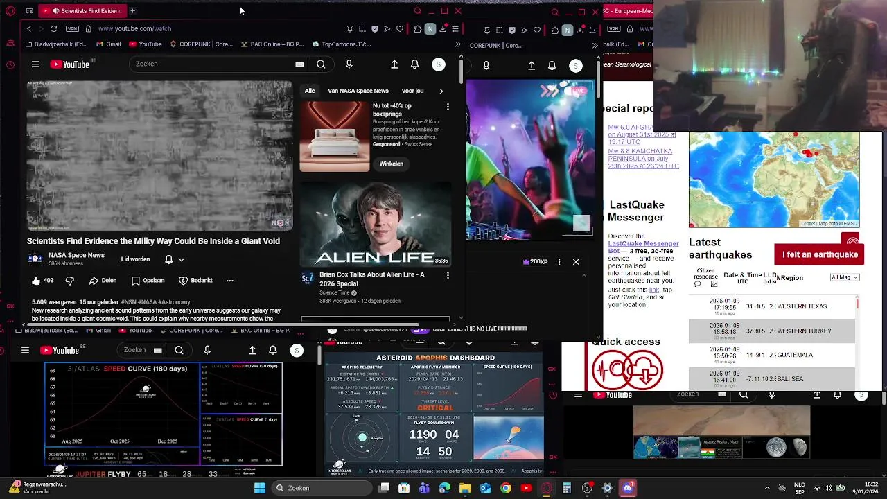The image size is (887, 499).
Task: Open the three-dot options menu for the Brian Cox video
Action: click(448, 275)
